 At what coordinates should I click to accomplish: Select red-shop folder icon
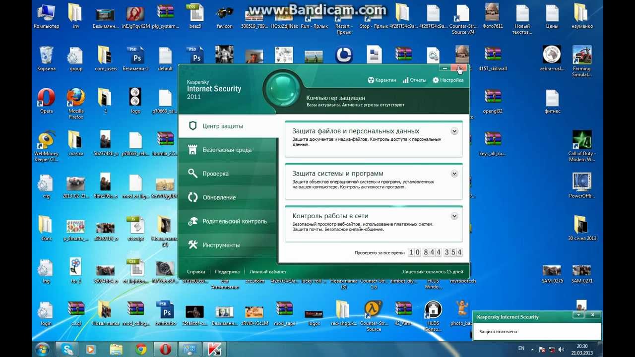tap(344, 313)
